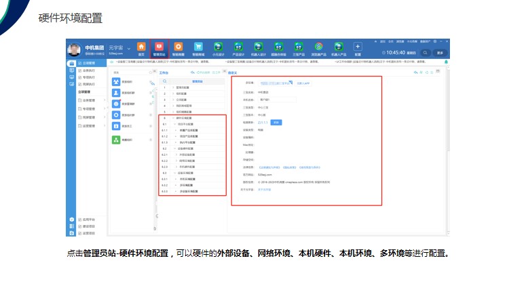Click the back arrow icon in right panel header
The image size is (509, 286).
point(416,73)
